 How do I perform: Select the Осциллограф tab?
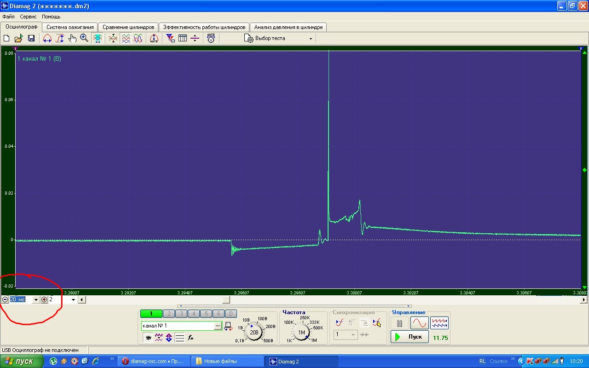click(22, 27)
